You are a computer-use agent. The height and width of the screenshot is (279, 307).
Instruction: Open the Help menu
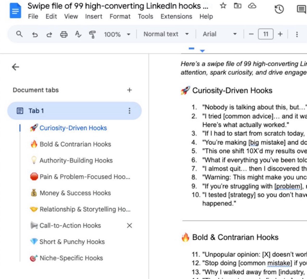(x=206, y=16)
